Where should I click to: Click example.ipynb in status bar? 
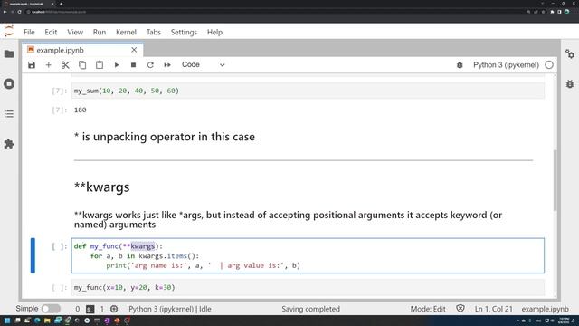point(545,309)
